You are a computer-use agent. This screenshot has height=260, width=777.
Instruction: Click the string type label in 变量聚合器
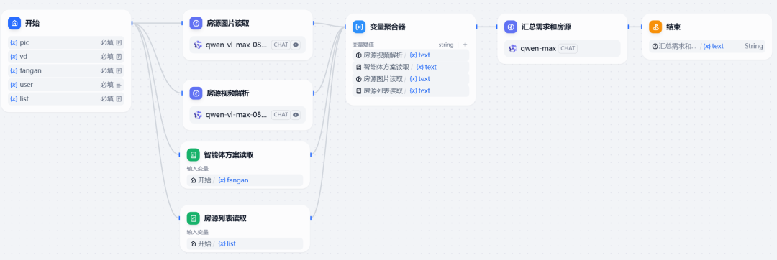click(446, 45)
